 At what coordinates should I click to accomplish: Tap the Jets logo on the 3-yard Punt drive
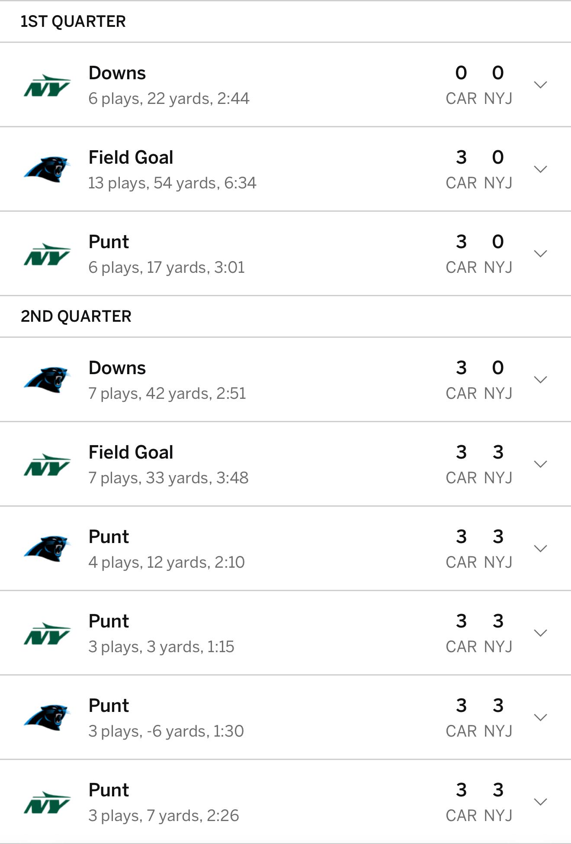pos(47,634)
